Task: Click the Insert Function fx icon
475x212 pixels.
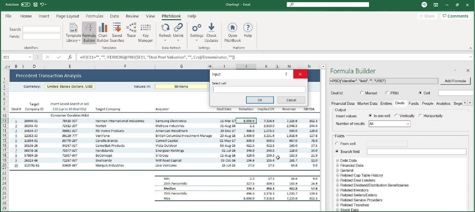Action: point(70,57)
